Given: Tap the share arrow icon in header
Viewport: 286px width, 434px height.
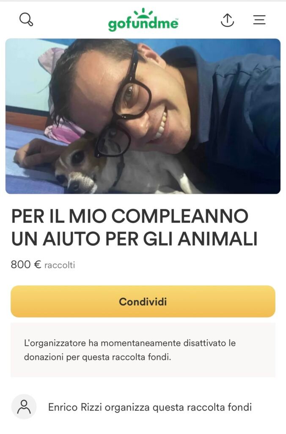Looking at the screenshot, I should (228, 20).
